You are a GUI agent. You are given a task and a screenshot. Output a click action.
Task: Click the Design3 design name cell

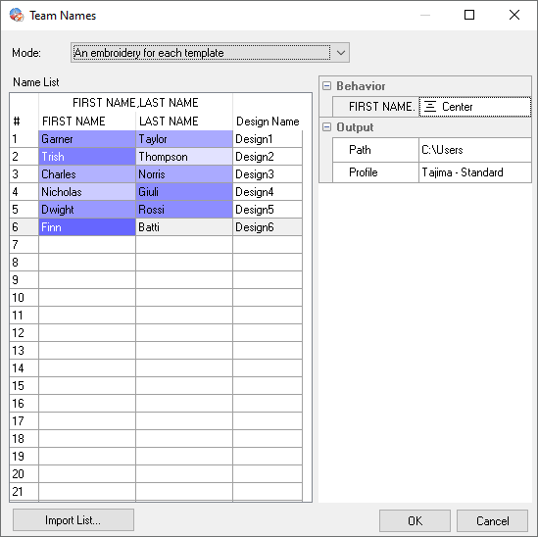pyautogui.click(x=268, y=174)
